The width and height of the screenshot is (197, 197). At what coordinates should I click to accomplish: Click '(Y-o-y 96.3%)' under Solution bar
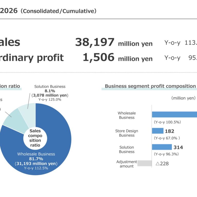pyautogui.click(x=166, y=154)
